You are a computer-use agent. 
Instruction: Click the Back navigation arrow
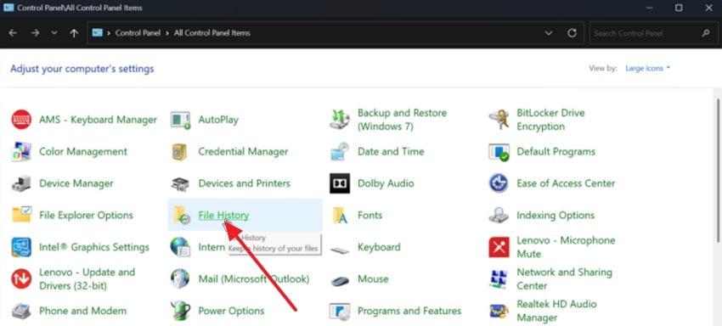13,33
